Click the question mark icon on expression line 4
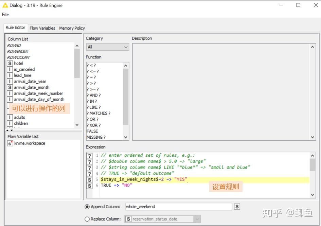Screen dimensions: 321x226 coord(89,174)
